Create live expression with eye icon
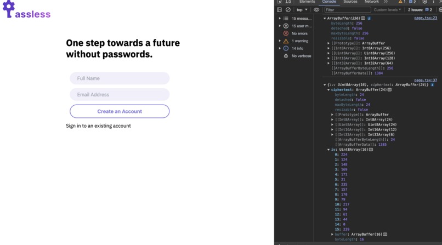Screen dimensions: 442x245 pos(316,10)
